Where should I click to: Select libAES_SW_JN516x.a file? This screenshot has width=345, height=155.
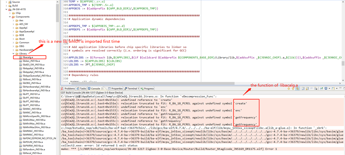click(x=32, y=65)
